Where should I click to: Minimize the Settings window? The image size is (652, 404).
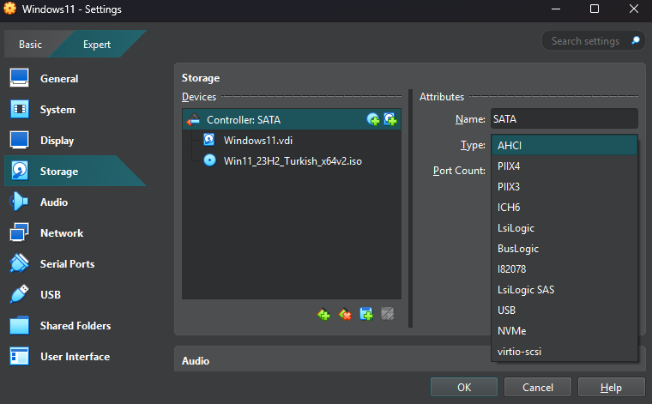tap(556, 9)
